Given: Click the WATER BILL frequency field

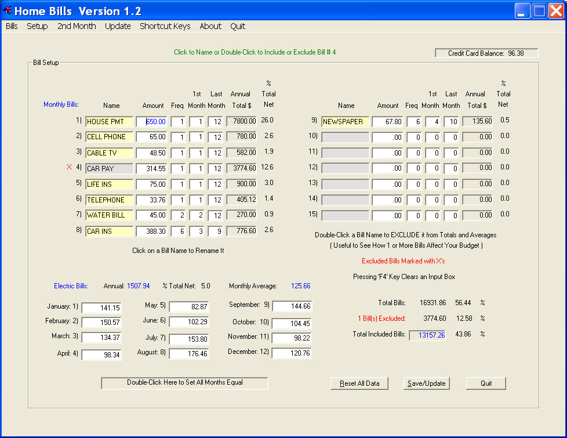Looking at the screenshot, I should coord(178,215).
